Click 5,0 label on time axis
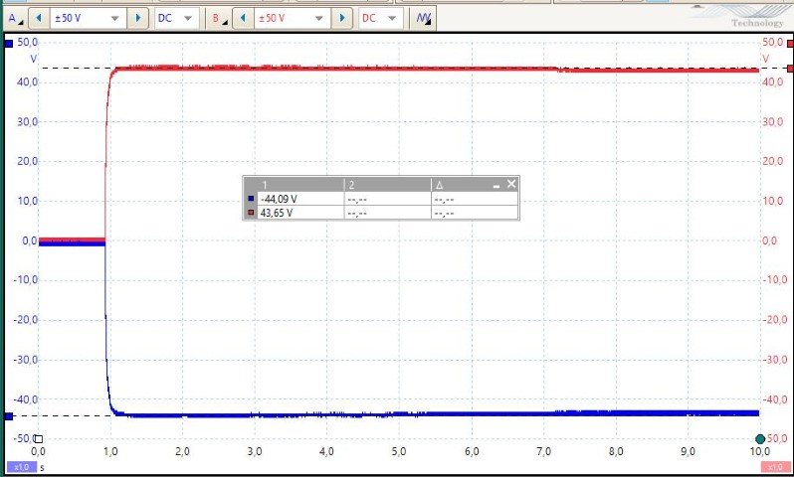The image size is (794, 477). point(399,451)
